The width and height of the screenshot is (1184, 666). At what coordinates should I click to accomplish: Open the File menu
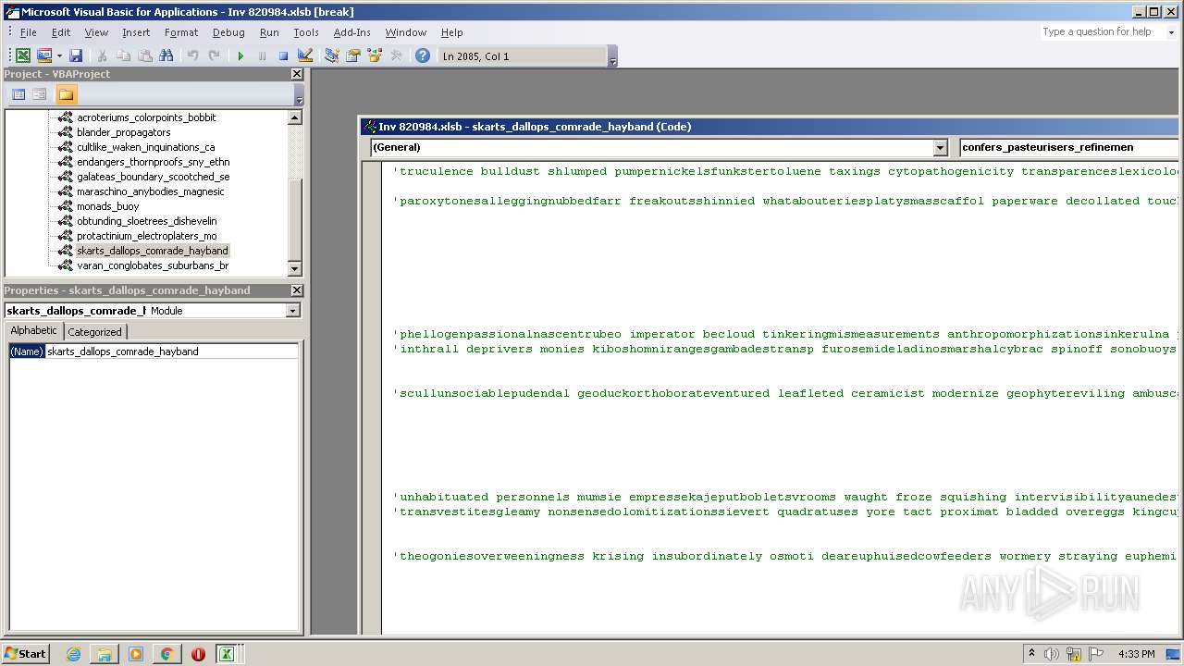tap(29, 32)
